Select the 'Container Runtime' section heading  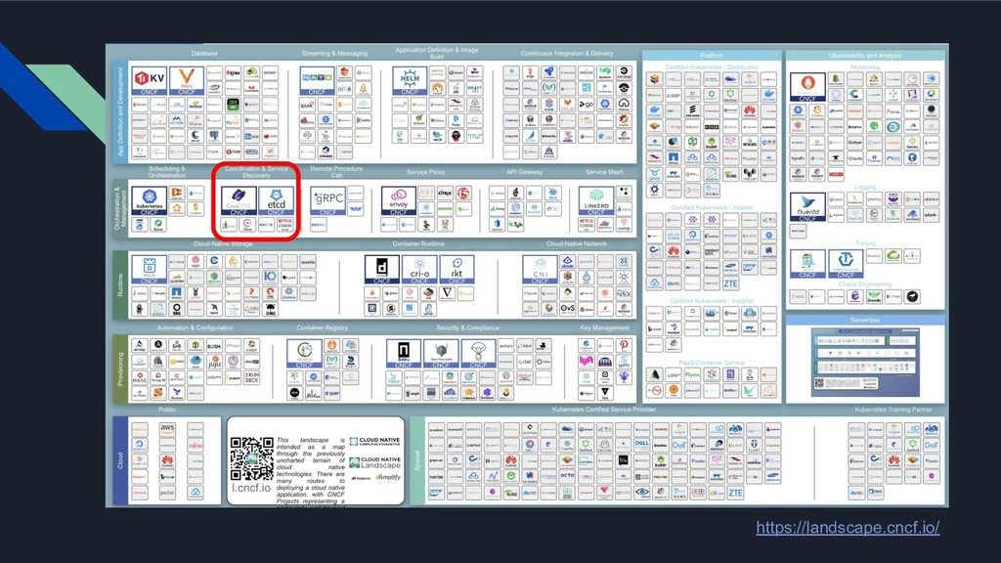(418, 243)
